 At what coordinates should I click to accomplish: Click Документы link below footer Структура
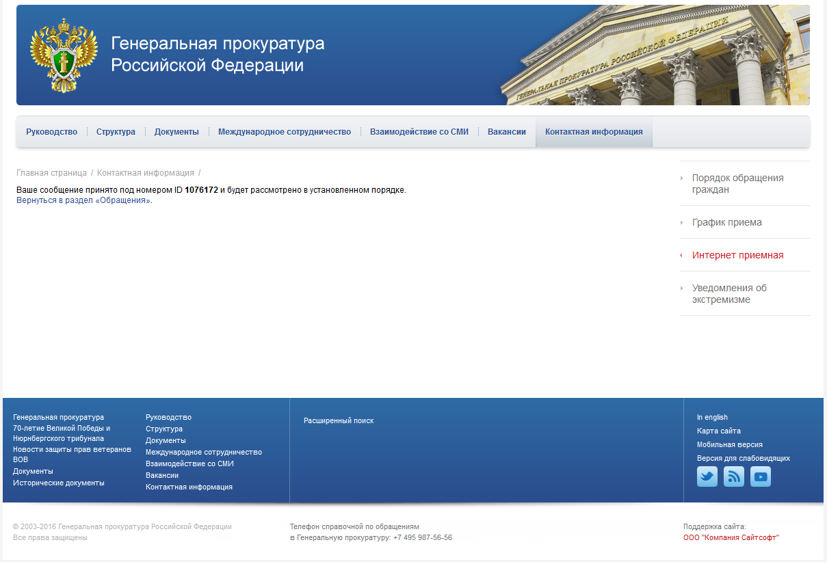point(166,440)
